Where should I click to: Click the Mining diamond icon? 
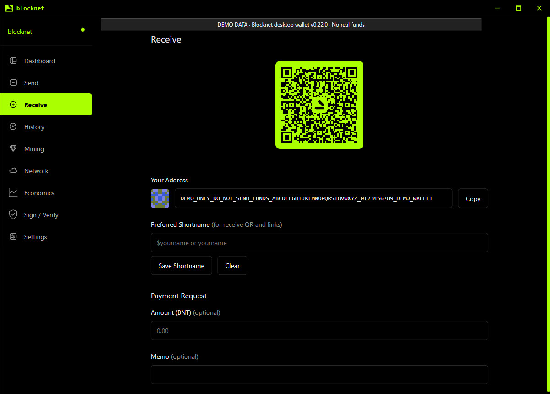tap(13, 149)
